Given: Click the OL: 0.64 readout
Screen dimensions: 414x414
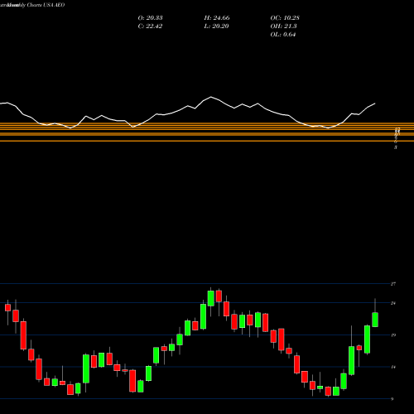Looking at the screenshot, I should (x=283, y=35).
